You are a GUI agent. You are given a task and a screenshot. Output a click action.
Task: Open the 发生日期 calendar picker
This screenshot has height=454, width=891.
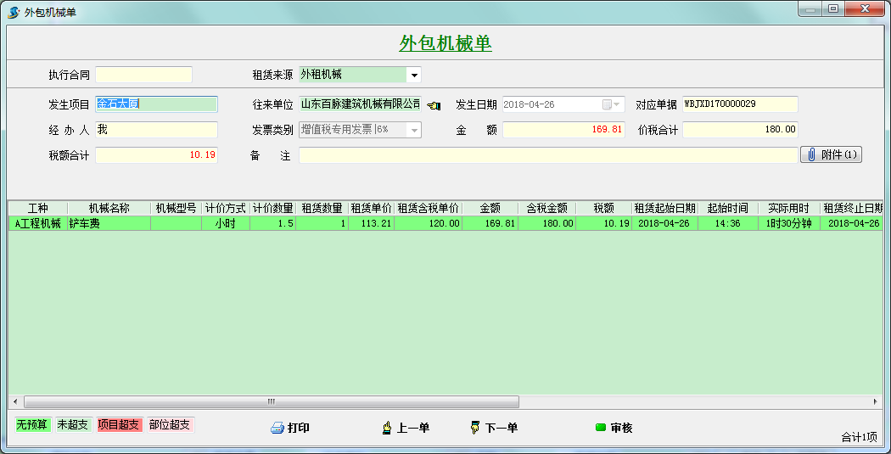pos(612,104)
